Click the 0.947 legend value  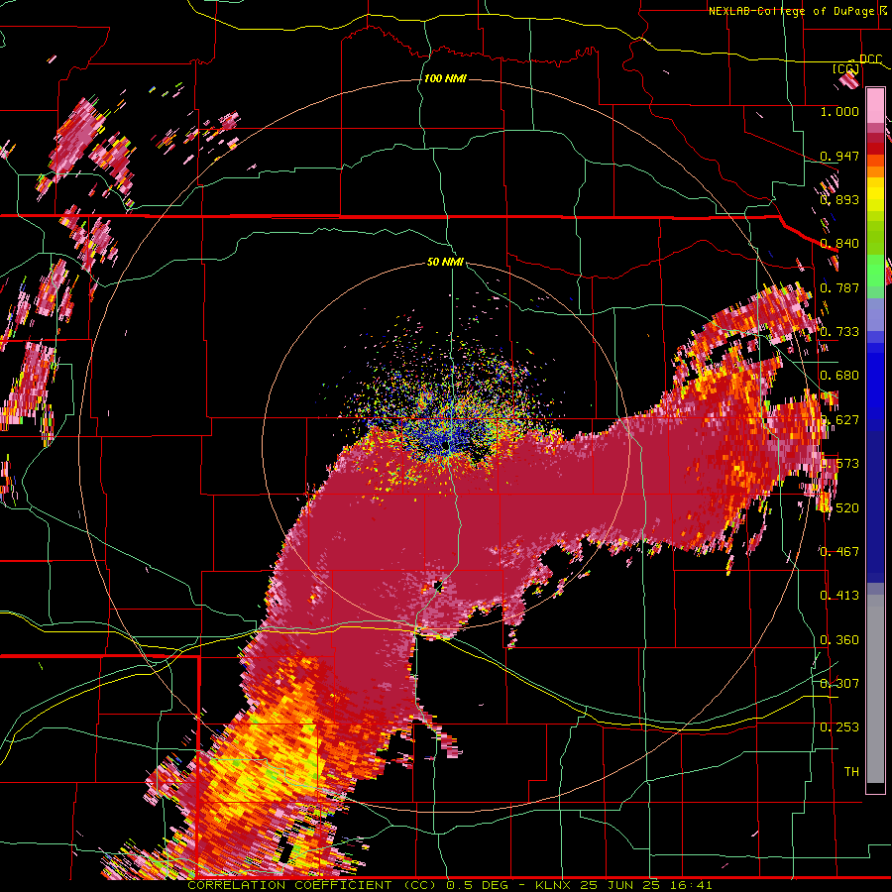pyautogui.click(x=839, y=156)
